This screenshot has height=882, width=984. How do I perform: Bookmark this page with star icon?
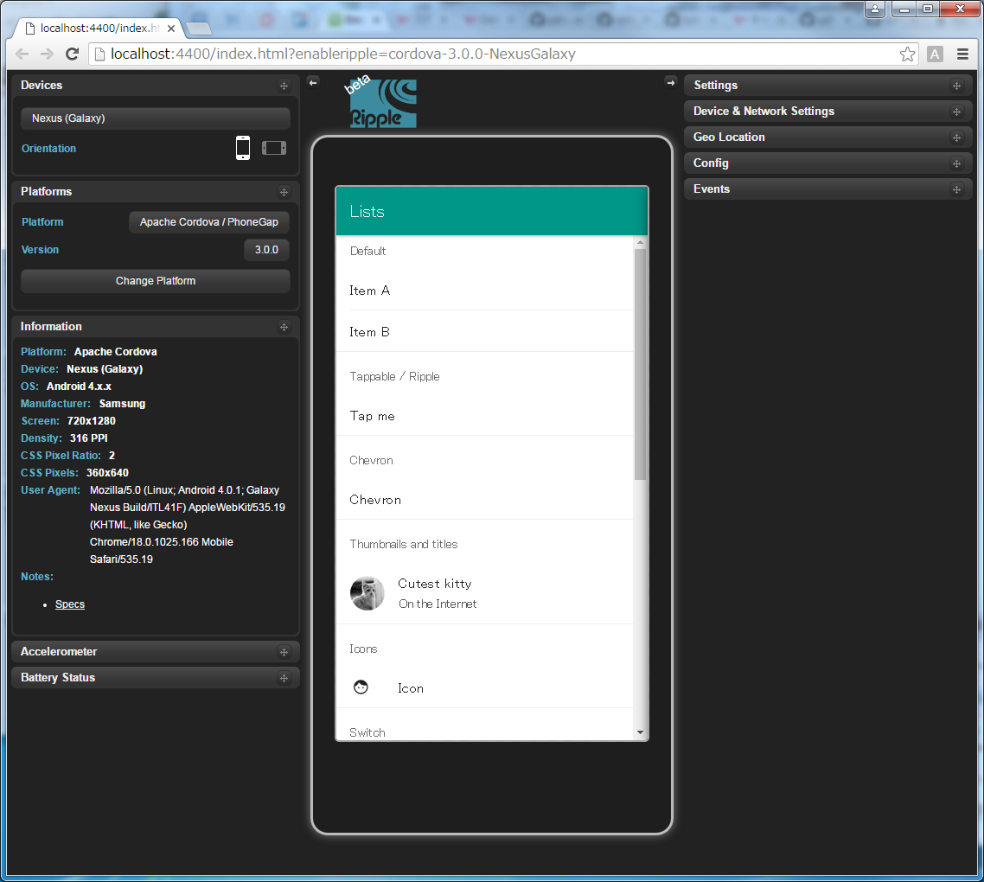907,54
